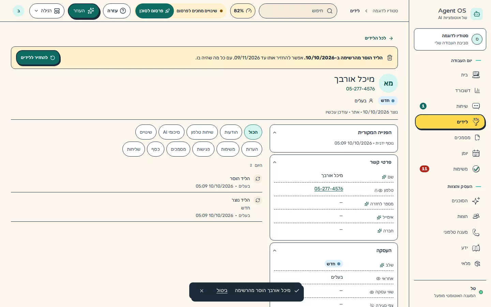Select the סיכומי AI activity filter
The image size is (491, 307).
[x=172, y=132]
